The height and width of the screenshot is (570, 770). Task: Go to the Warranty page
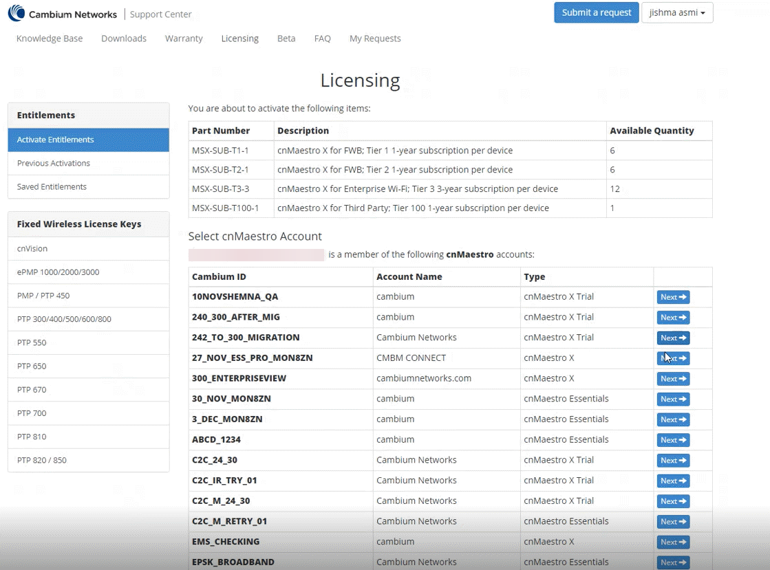coord(184,39)
